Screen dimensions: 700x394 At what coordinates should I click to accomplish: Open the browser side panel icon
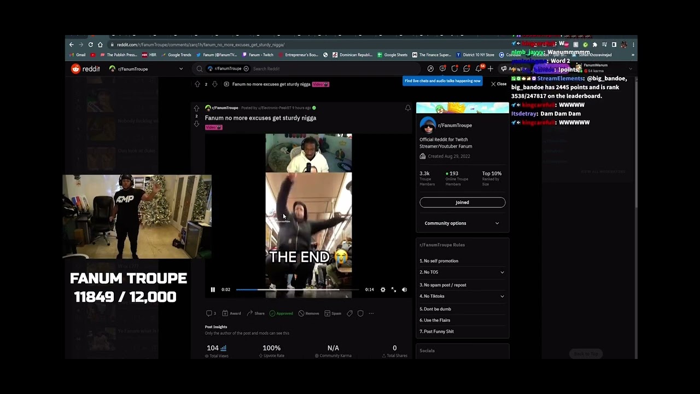coord(614,45)
